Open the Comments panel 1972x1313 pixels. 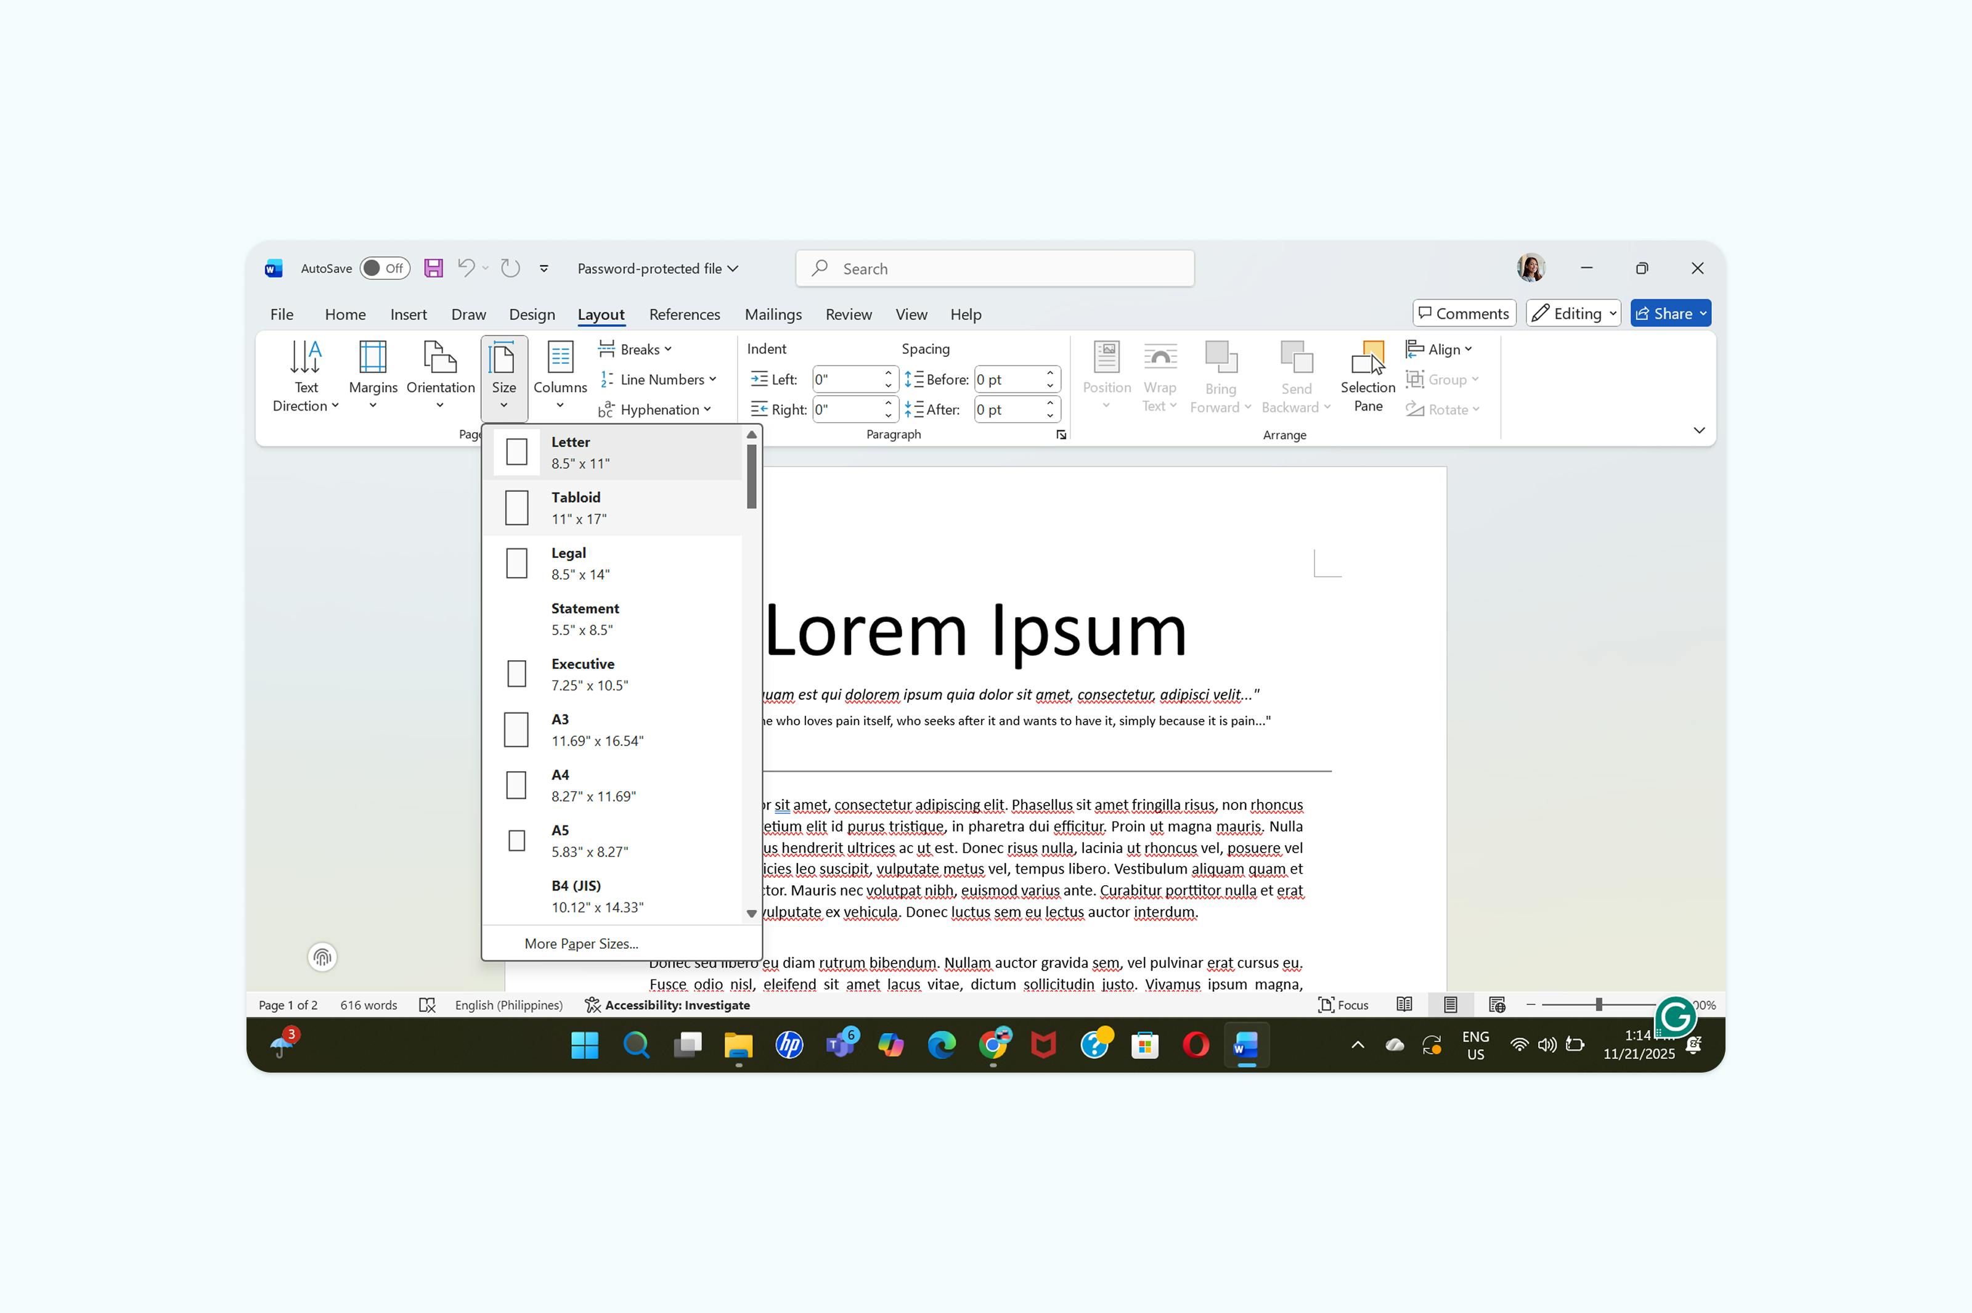point(1463,313)
